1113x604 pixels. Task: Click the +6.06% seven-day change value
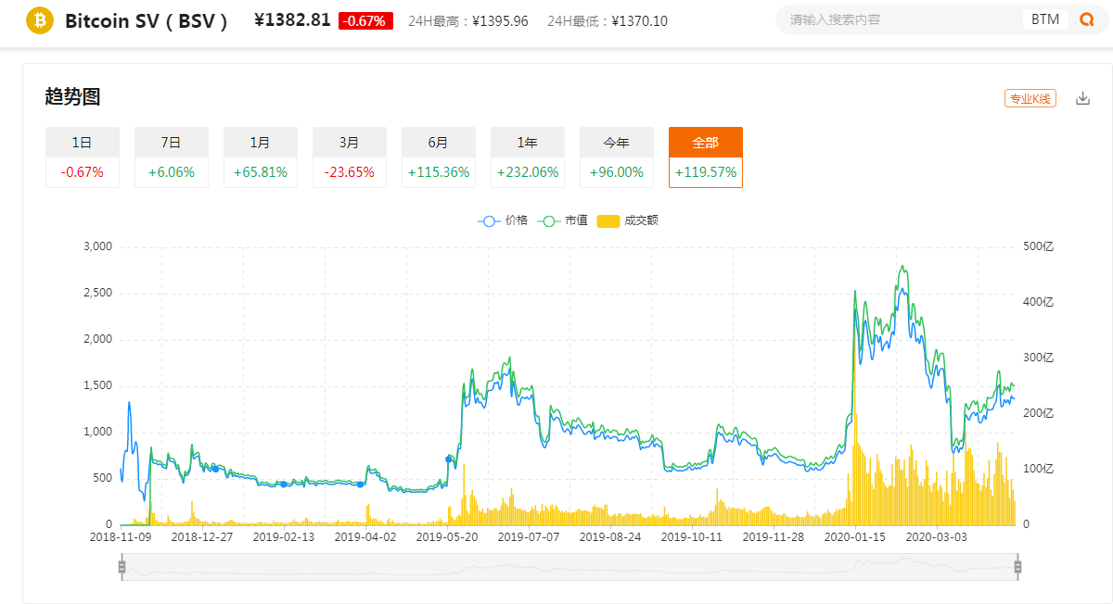click(x=172, y=172)
